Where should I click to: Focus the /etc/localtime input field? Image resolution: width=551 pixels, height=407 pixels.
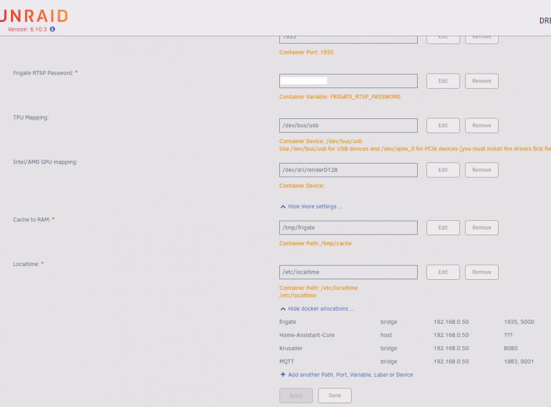coord(348,272)
